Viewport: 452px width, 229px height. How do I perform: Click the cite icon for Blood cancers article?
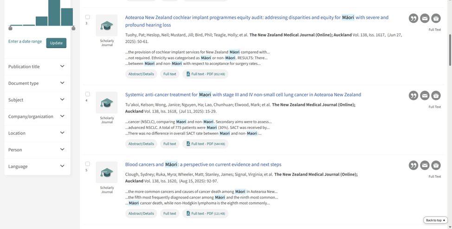[x=413, y=165]
